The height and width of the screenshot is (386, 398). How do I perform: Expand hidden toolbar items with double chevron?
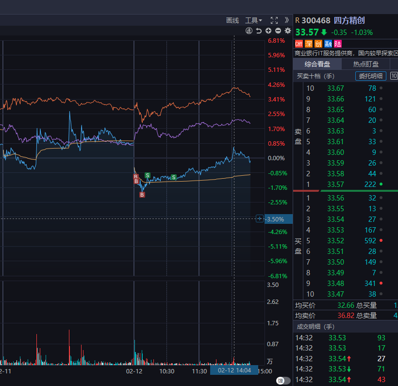286,20
